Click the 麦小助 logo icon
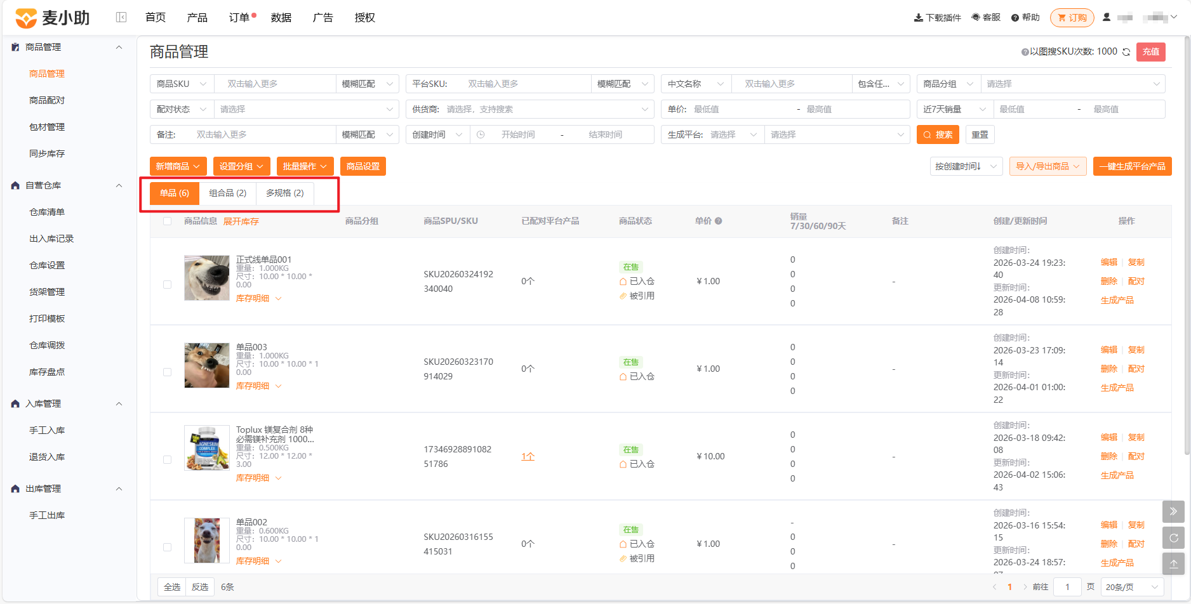This screenshot has width=1191, height=604. point(26,18)
